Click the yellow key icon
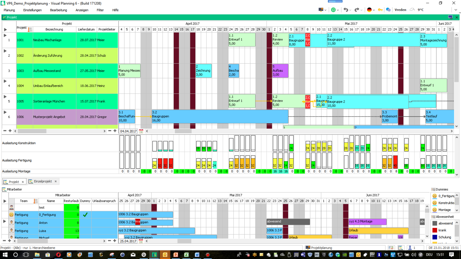The image size is (461, 259). 380,10
